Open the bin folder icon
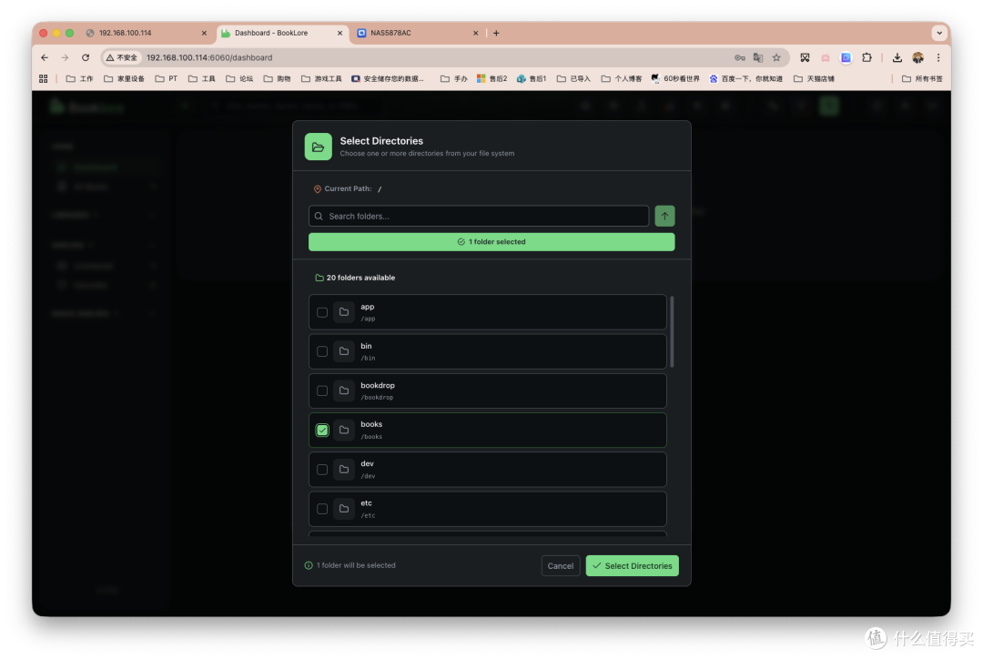The height and width of the screenshot is (659, 983). coord(343,351)
